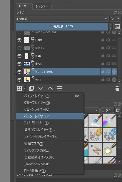Choose Transform Mask from menu
The width and height of the screenshot is (122, 182).
click(50, 164)
